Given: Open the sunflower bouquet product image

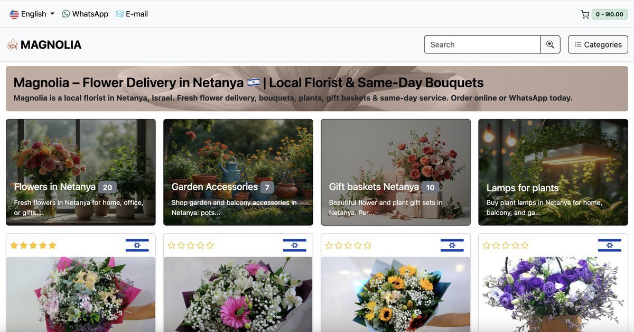Looking at the screenshot, I should (x=396, y=294).
